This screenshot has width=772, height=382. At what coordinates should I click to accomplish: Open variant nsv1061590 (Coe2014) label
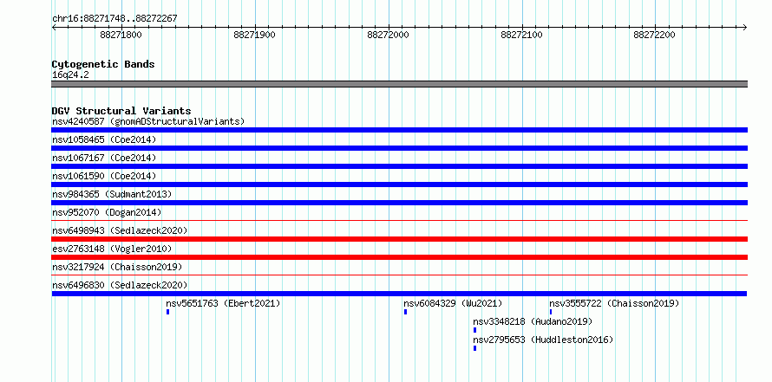tap(104, 176)
